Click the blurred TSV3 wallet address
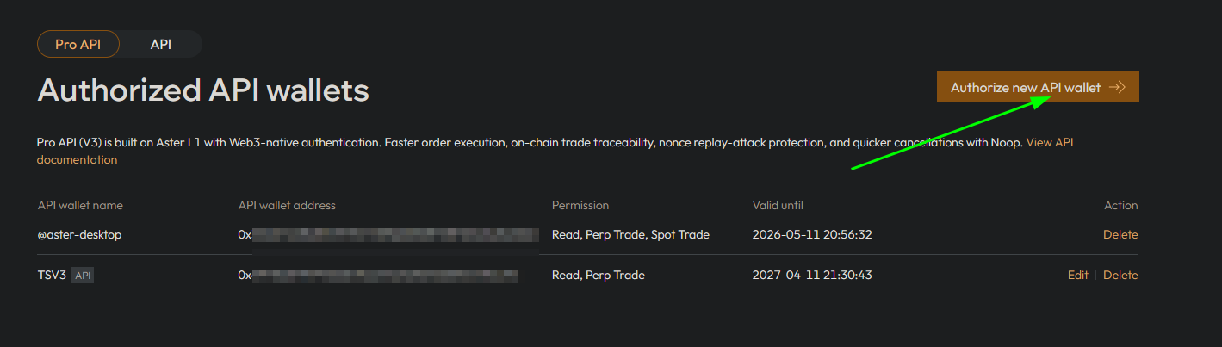 pyautogui.click(x=379, y=276)
